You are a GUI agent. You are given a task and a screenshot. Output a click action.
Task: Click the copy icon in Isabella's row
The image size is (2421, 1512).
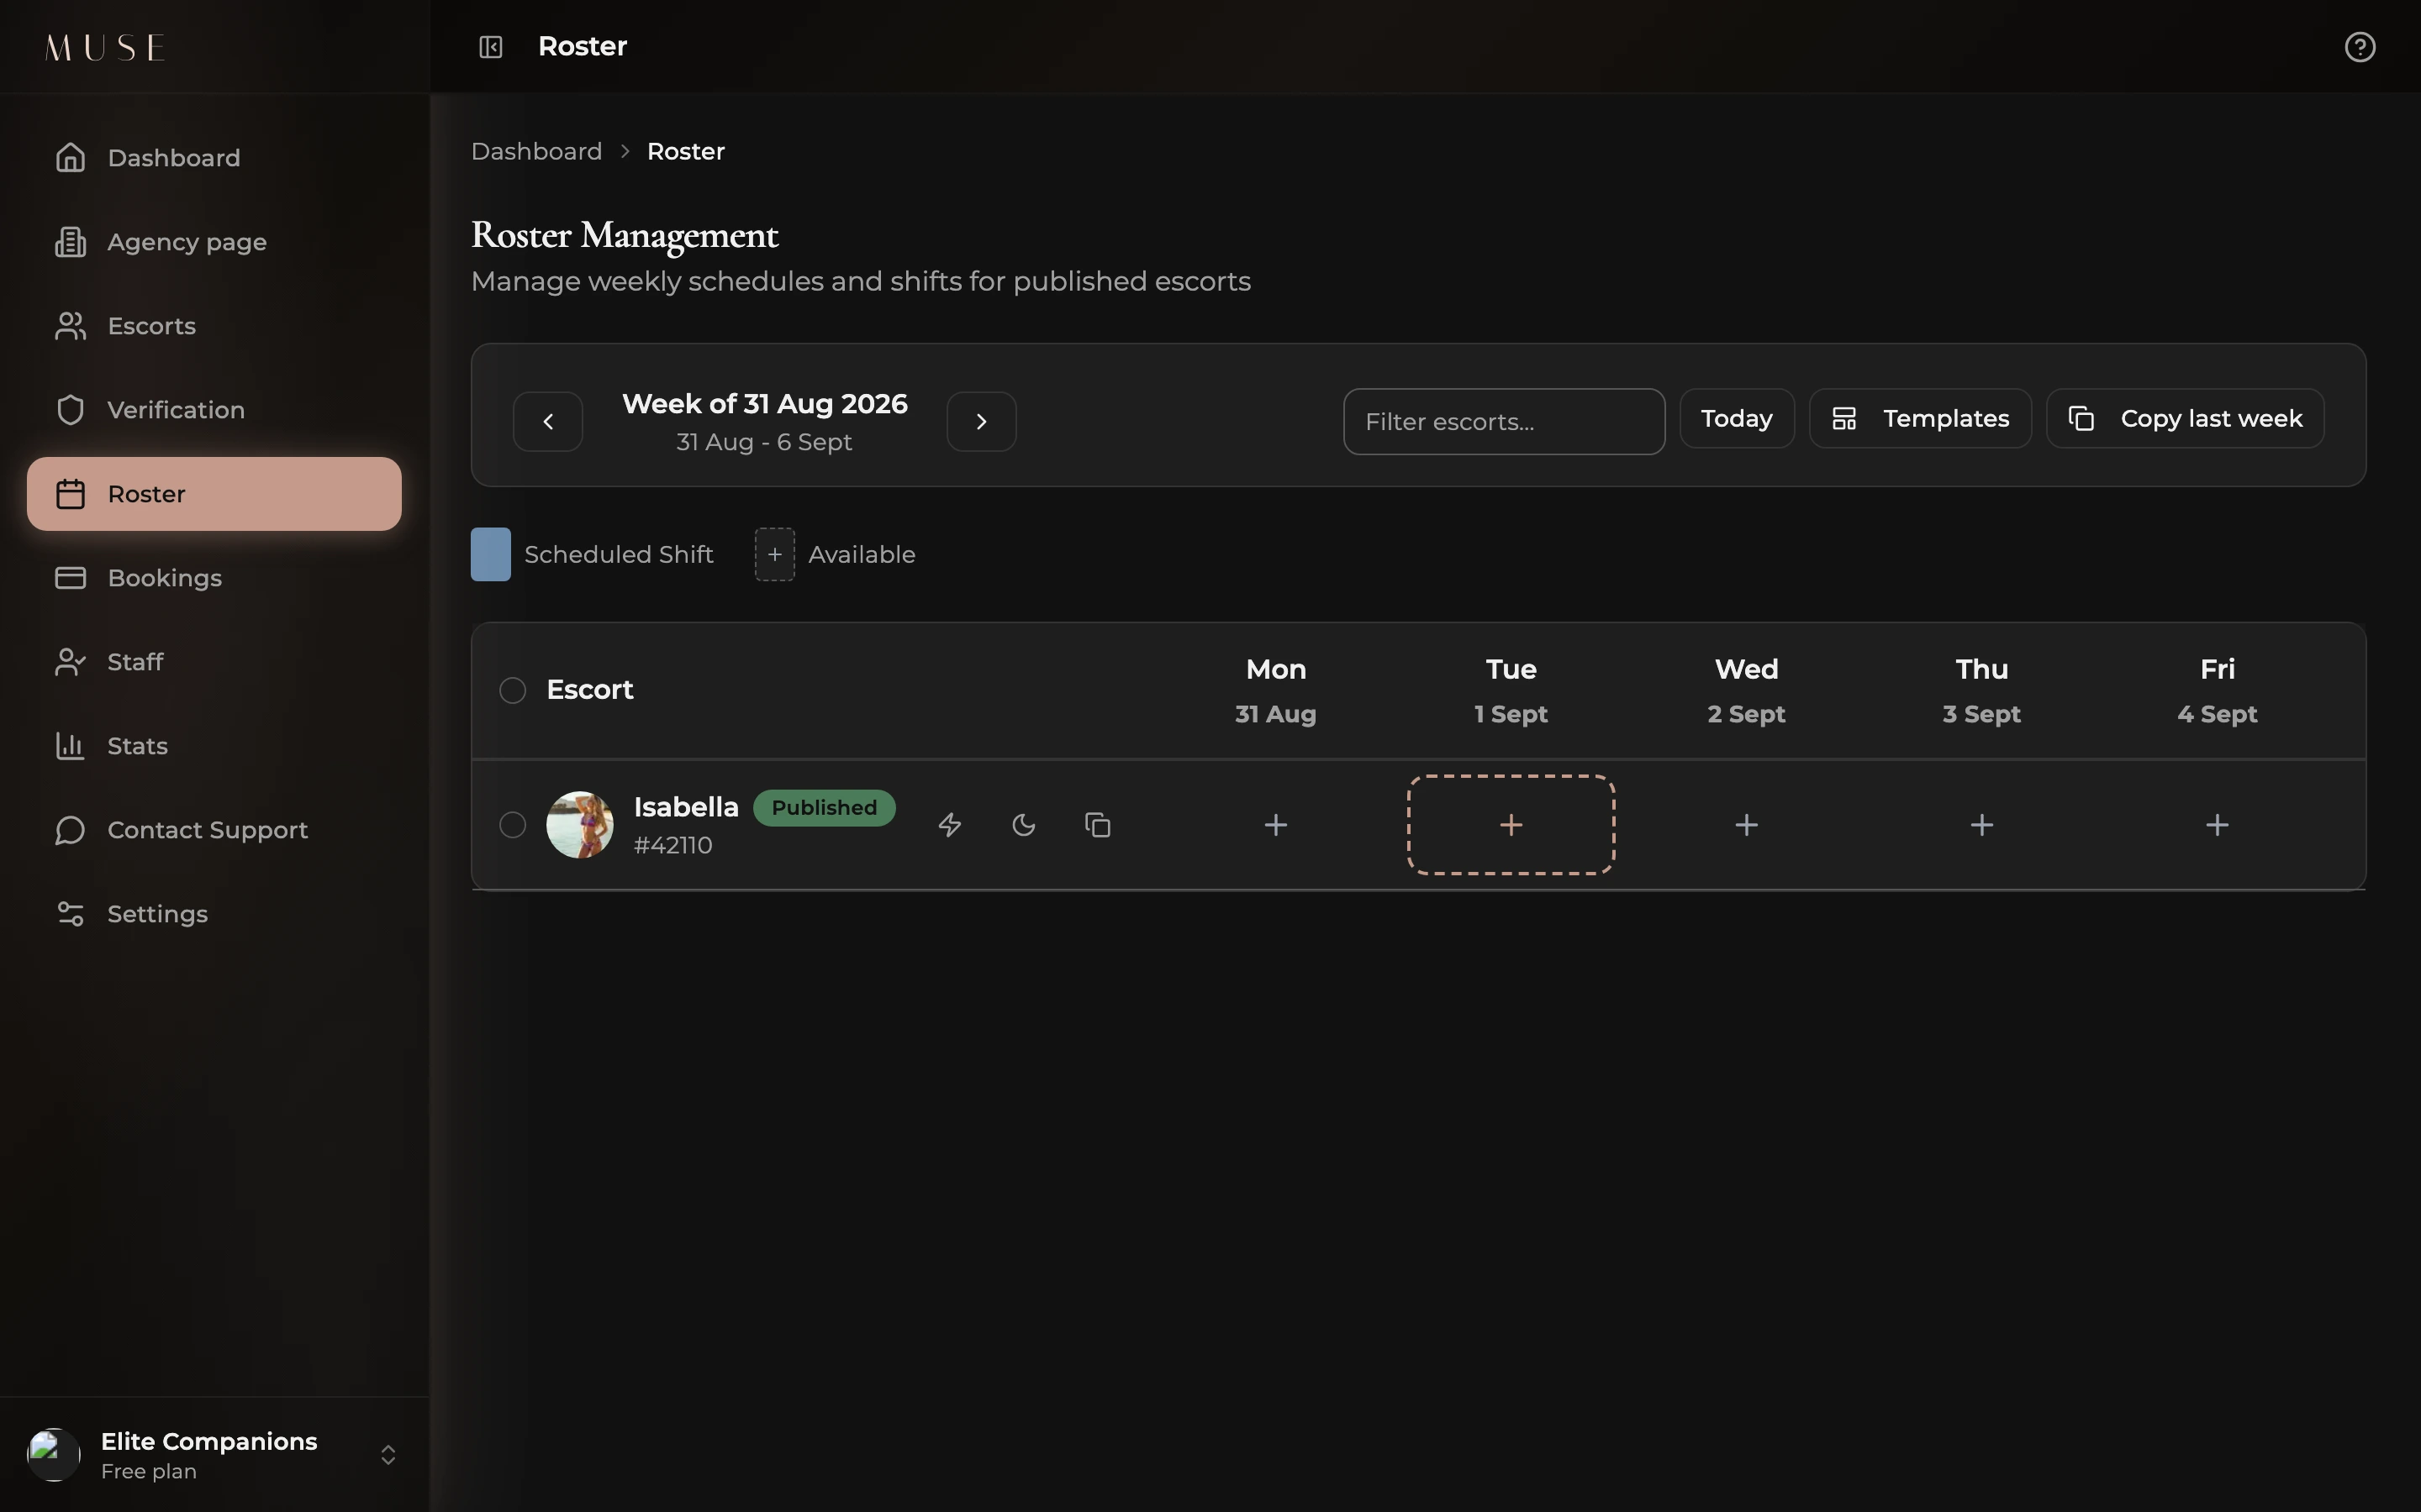(1098, 825)
